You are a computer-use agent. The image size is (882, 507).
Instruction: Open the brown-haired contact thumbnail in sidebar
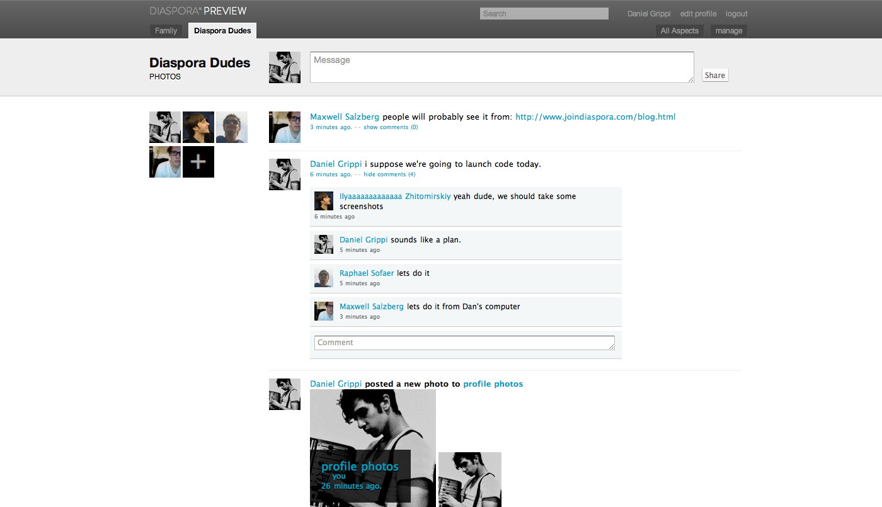(198, 127)
